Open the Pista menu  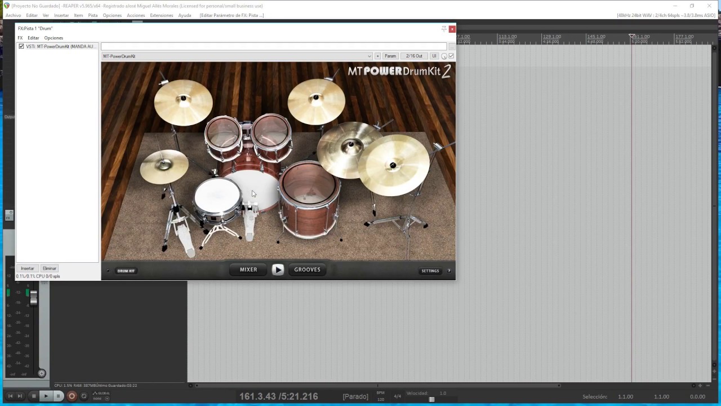(93, 15)
